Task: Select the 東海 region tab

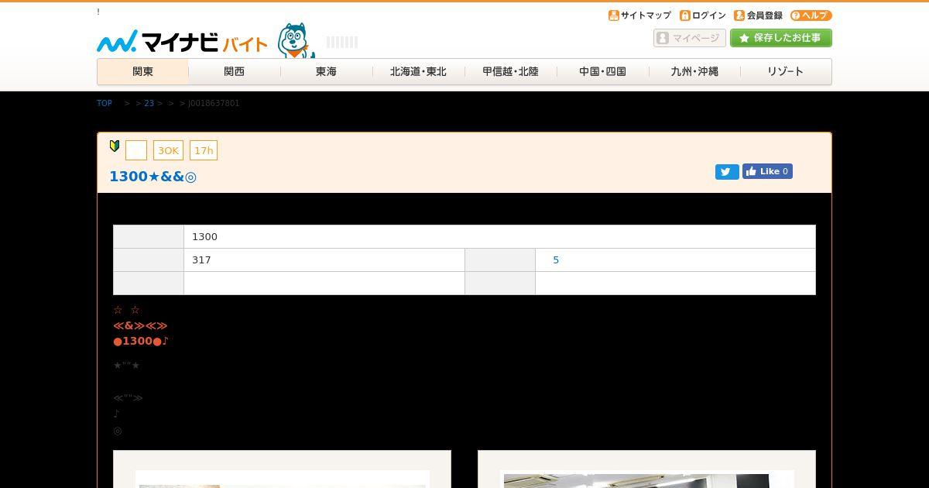Action: tap(326, 71)
